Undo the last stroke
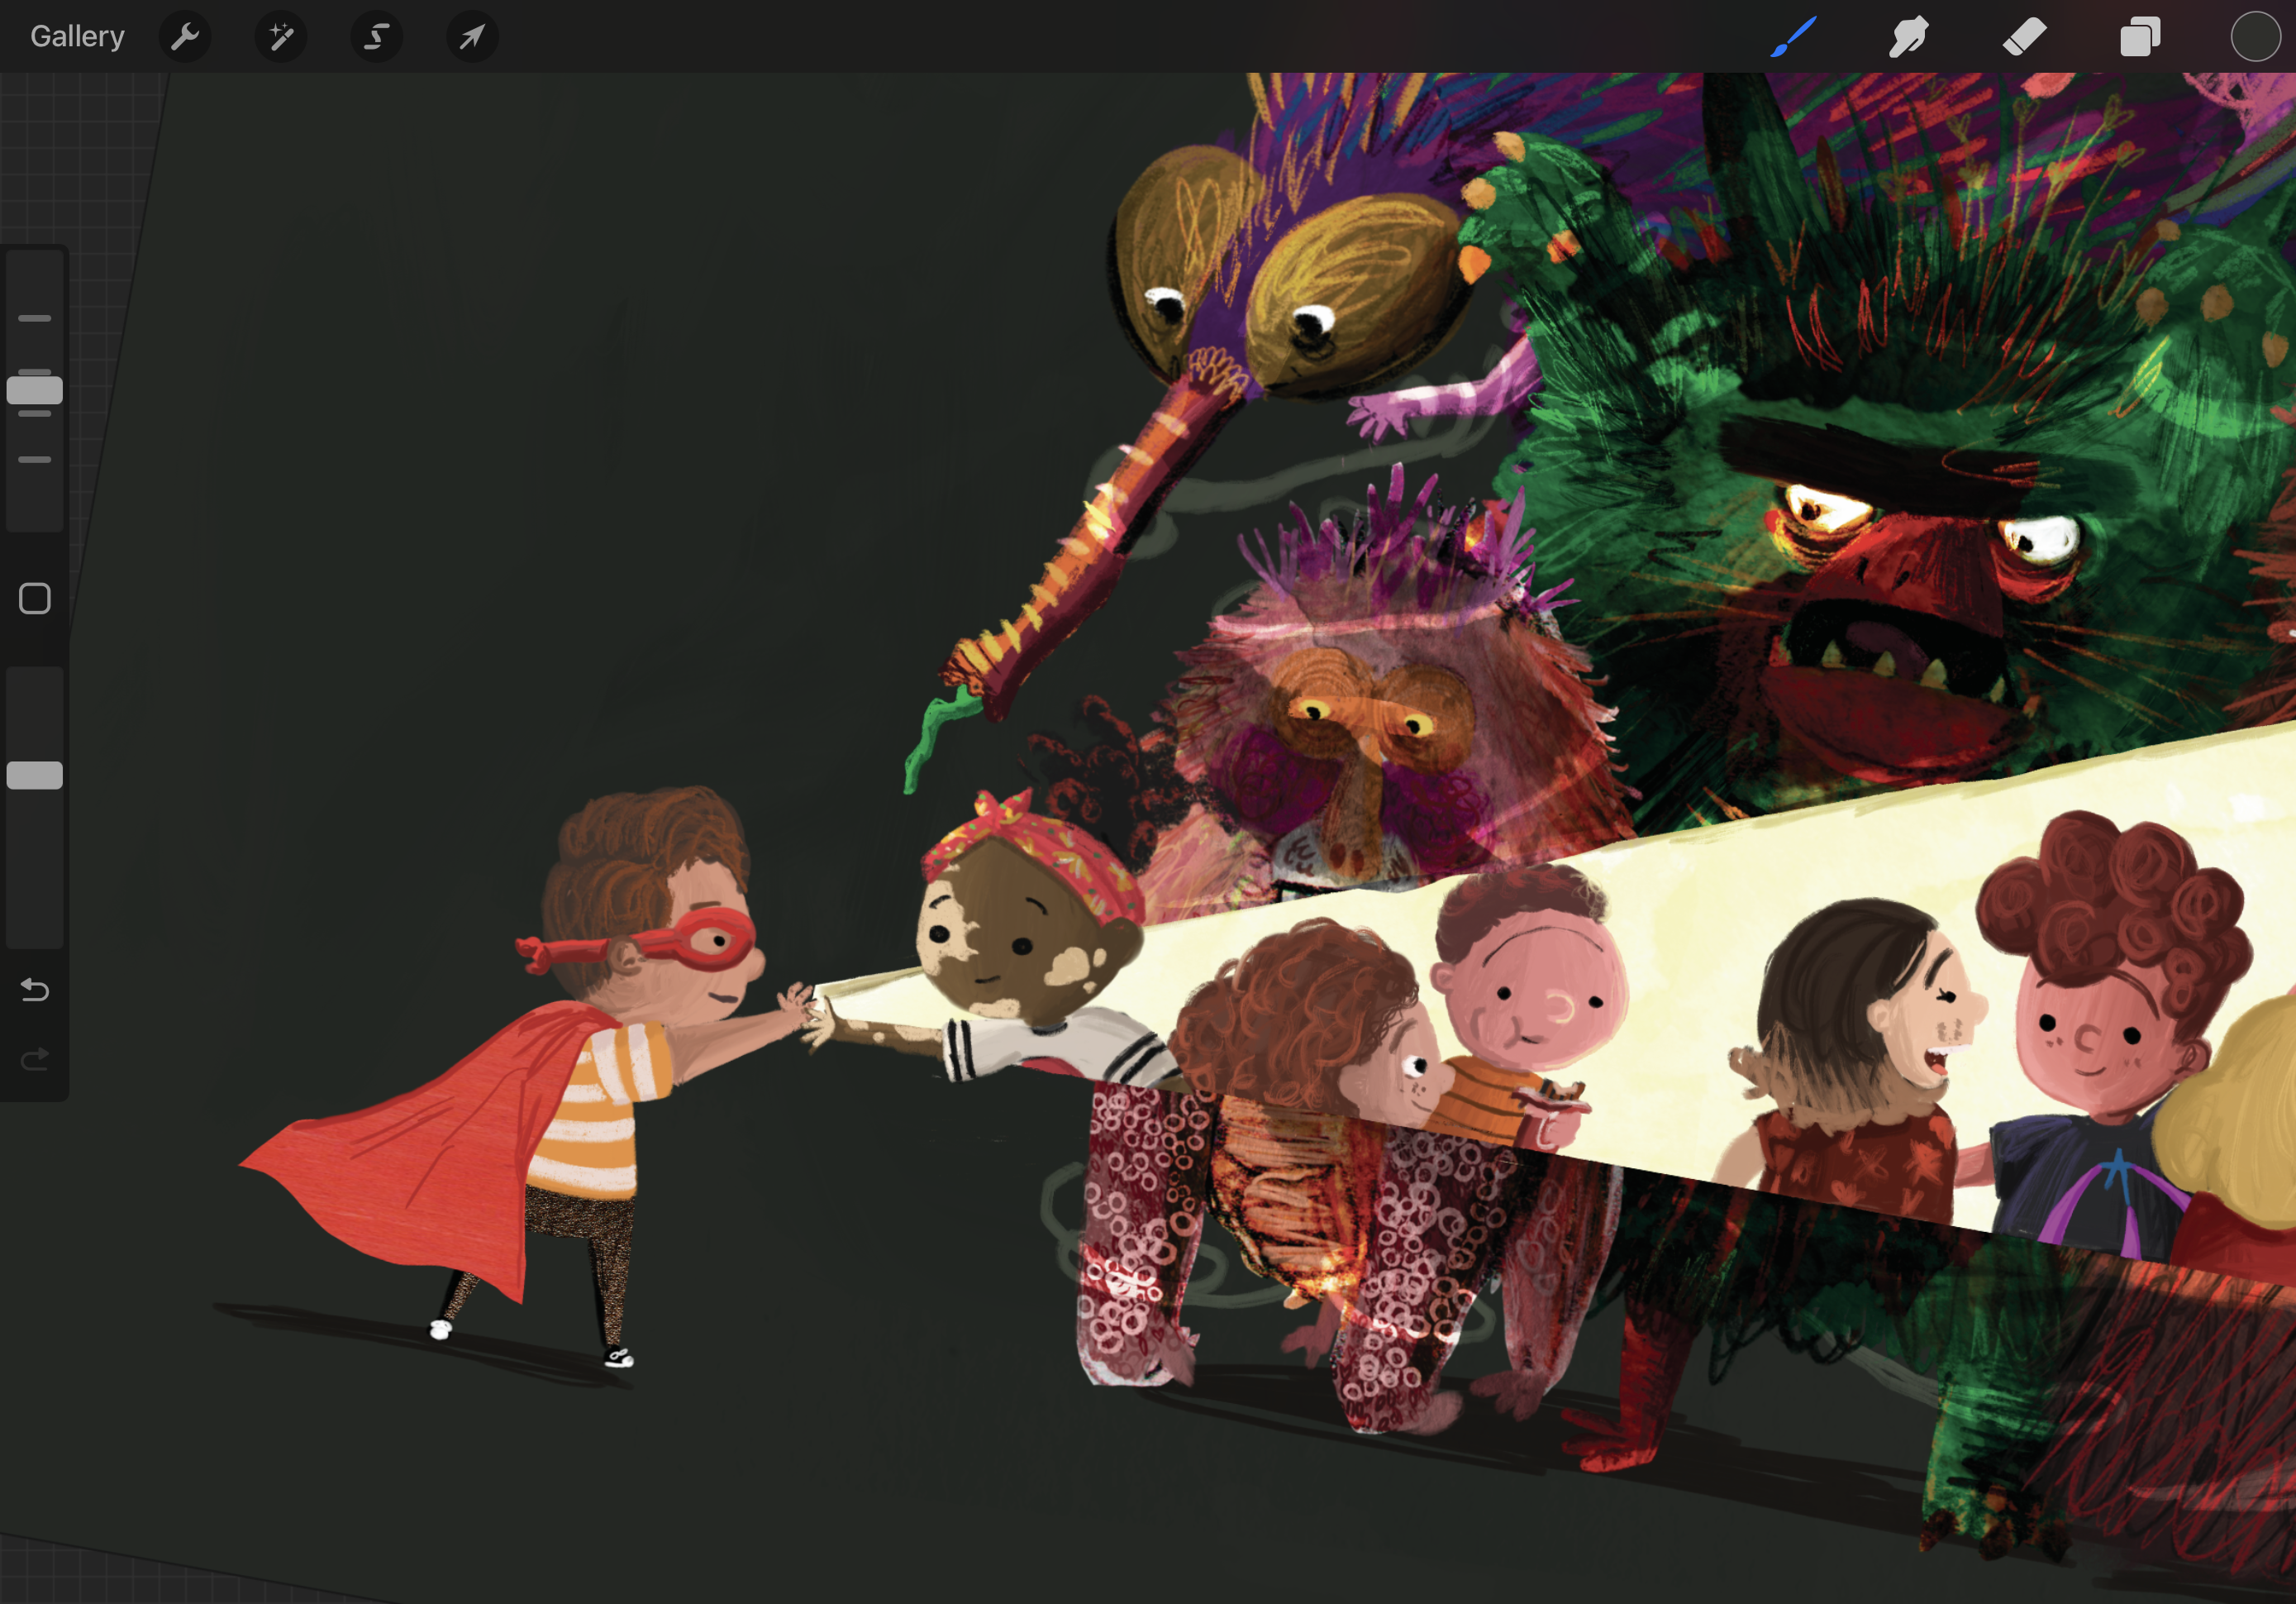2296x1604 pixels. pos(35,990)
